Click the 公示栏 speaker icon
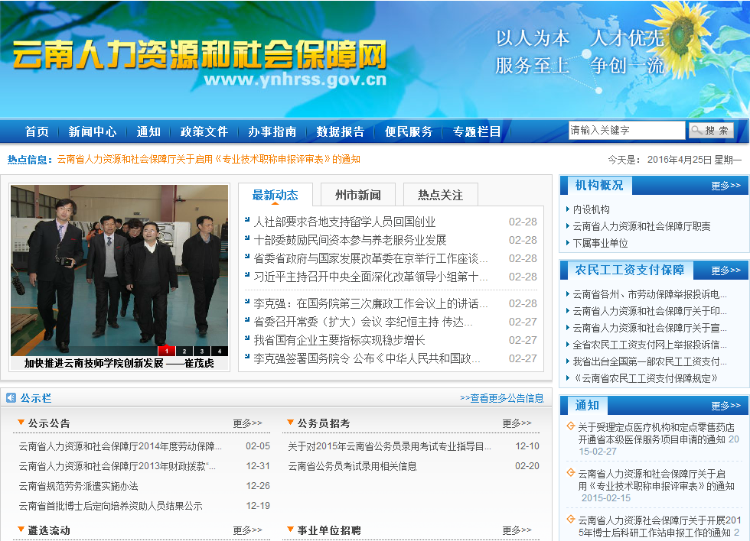 click(11, 397)
